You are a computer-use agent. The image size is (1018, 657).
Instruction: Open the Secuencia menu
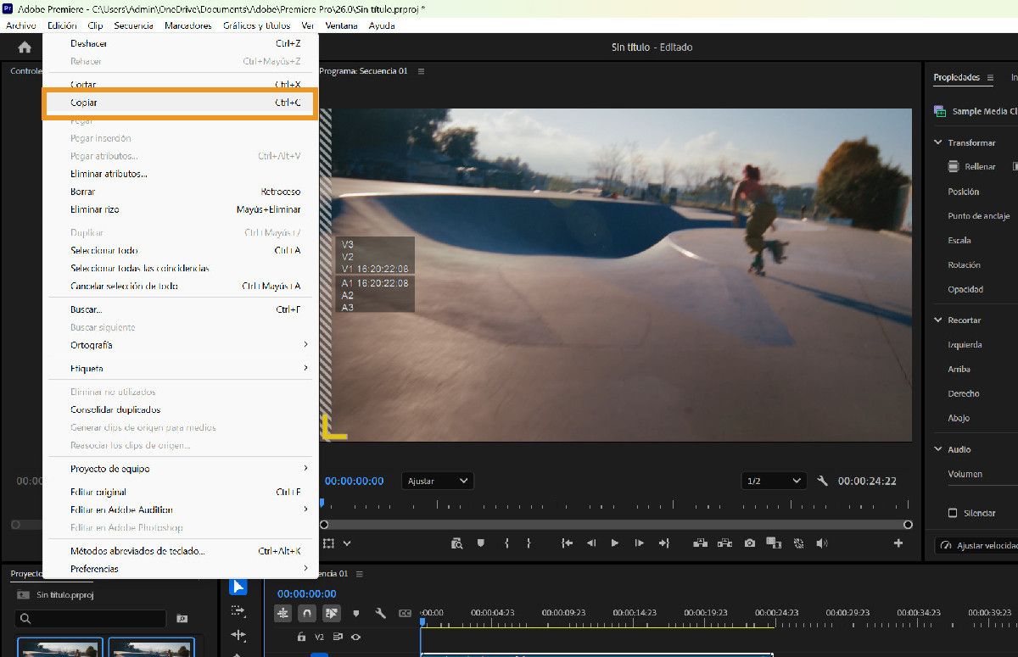[x=133, y=25]
